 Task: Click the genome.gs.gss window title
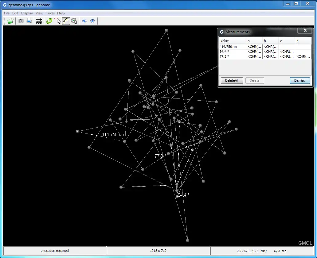[29, 5]
